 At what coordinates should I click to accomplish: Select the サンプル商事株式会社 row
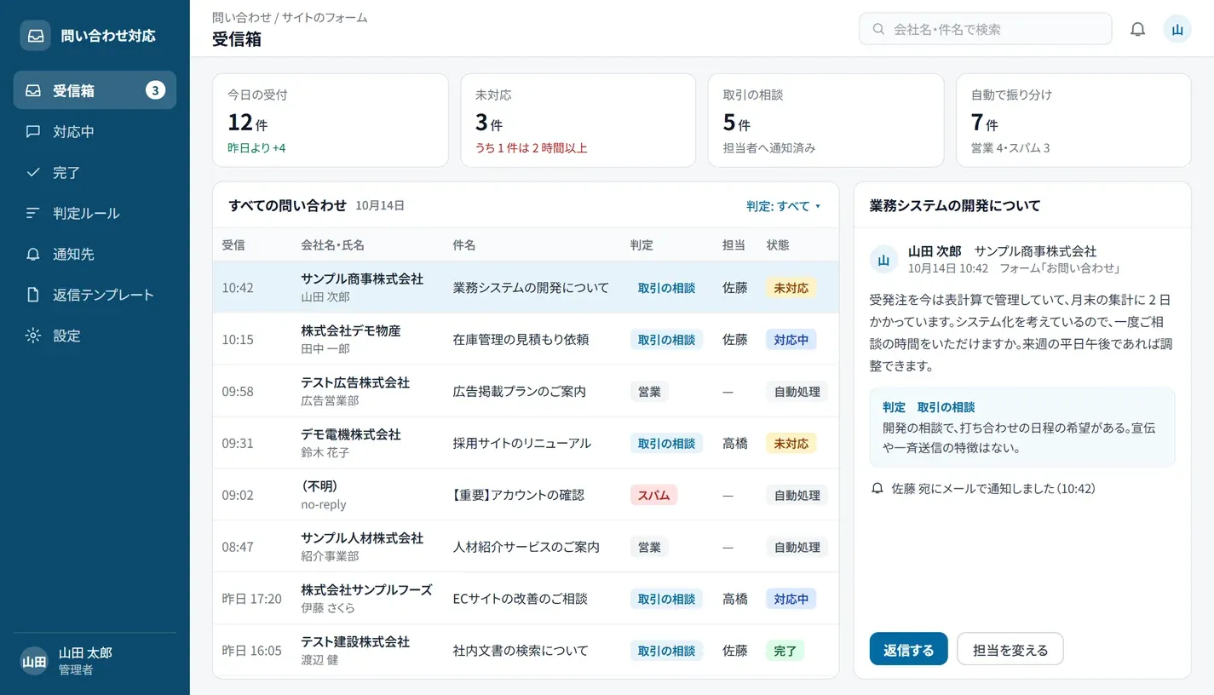(526, 288)
